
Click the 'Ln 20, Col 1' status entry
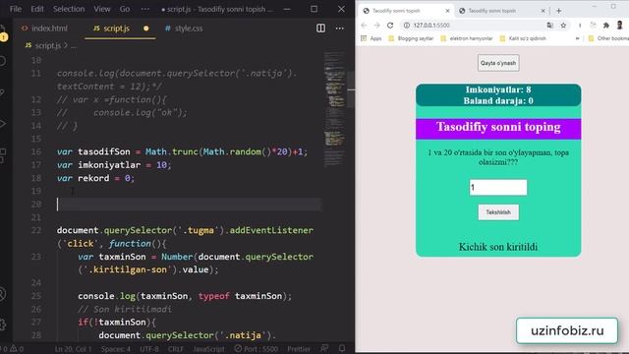click(73, 349)
